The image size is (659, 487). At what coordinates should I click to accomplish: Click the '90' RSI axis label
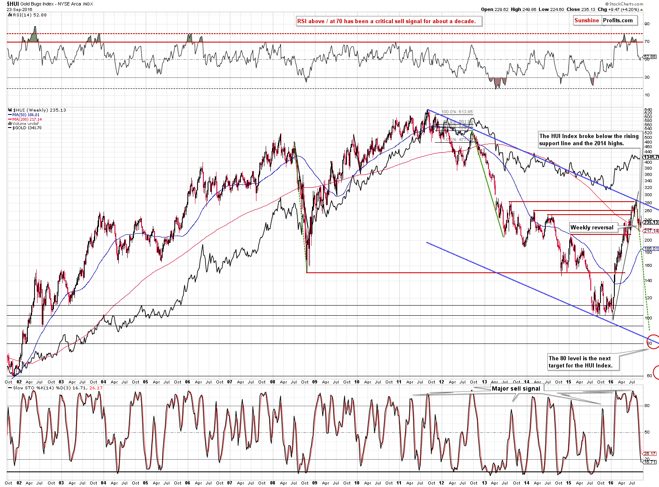(x=647, y=24)
